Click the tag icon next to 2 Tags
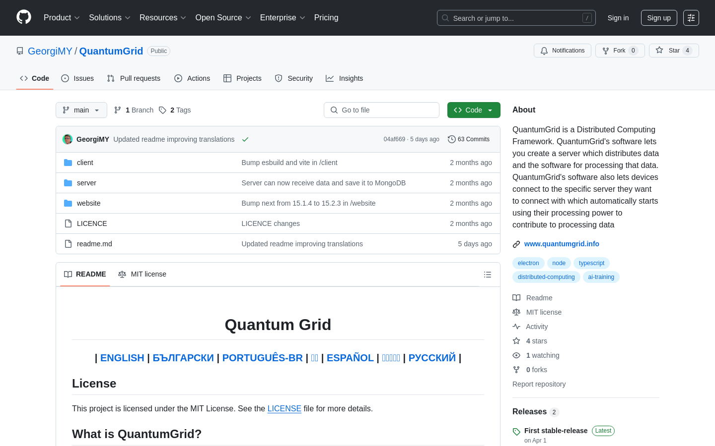Image resolution: width=715 pixels, height=446 pixels. pyautogui.click(x=162, y=110)
